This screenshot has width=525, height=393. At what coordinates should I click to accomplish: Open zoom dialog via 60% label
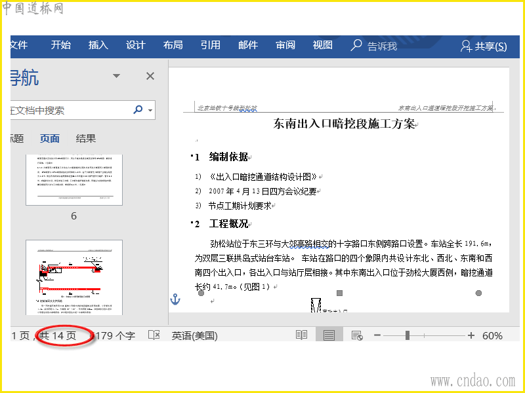click(x=492, y=335)
